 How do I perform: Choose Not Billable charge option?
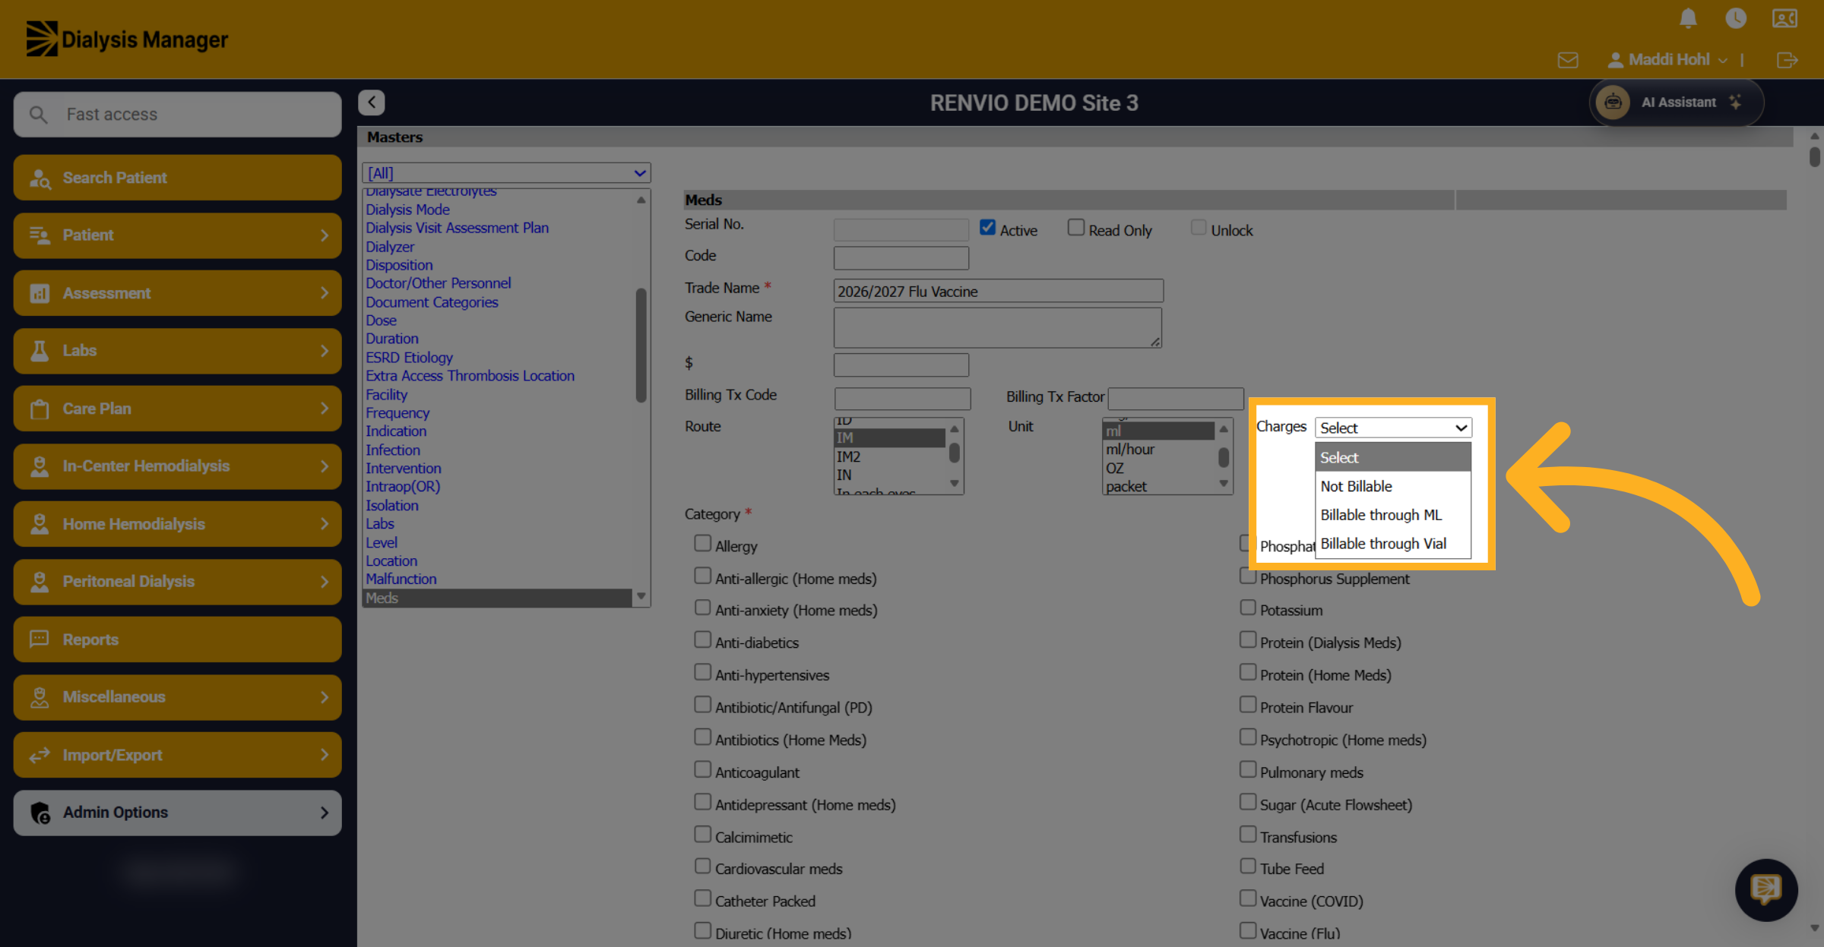click(x=1394, y=487)
